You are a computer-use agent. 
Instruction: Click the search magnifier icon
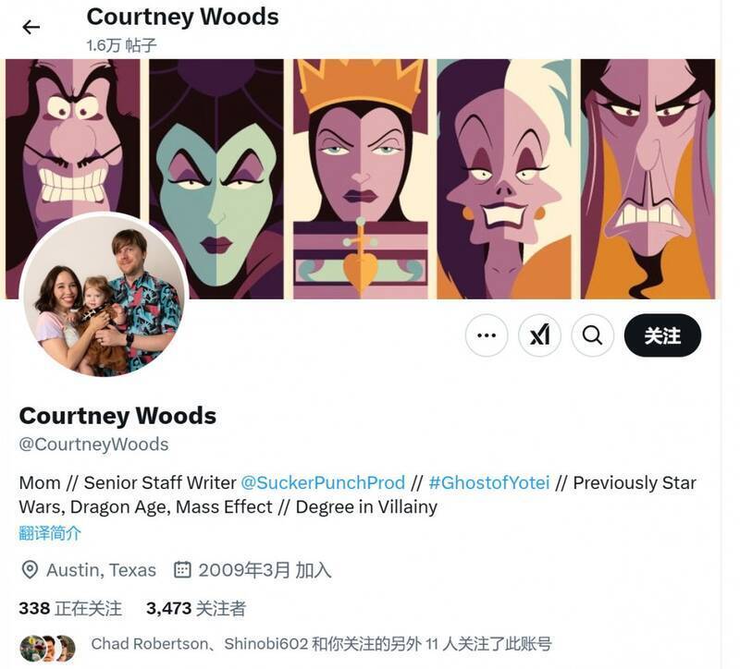point(593,335)
